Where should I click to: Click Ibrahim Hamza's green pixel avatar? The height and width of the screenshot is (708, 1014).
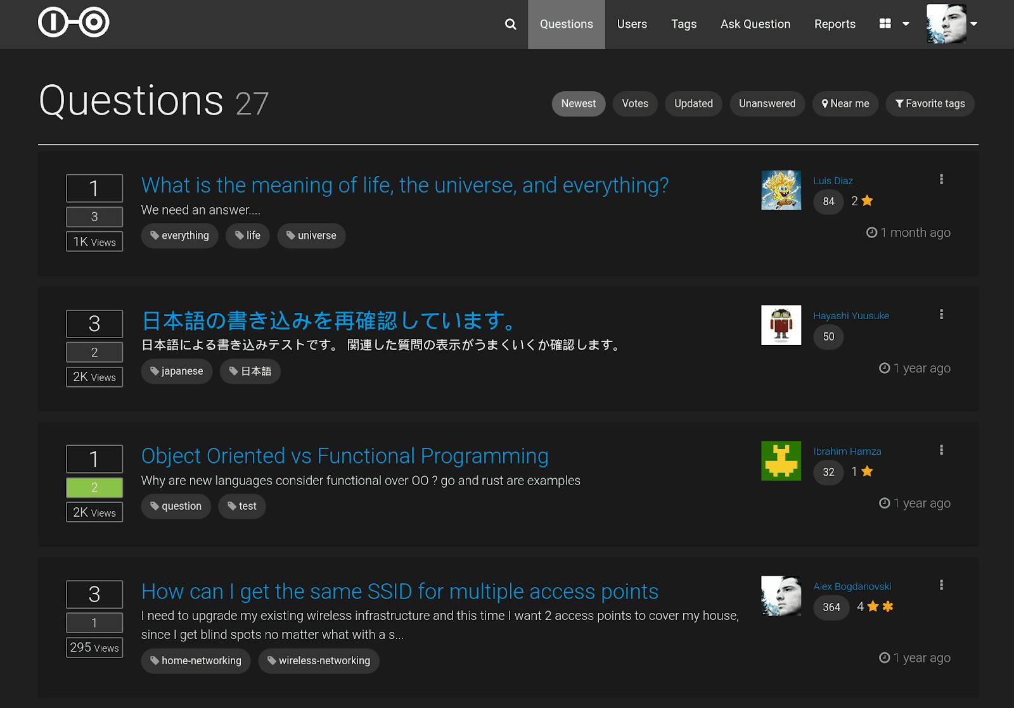click(781, 460)
